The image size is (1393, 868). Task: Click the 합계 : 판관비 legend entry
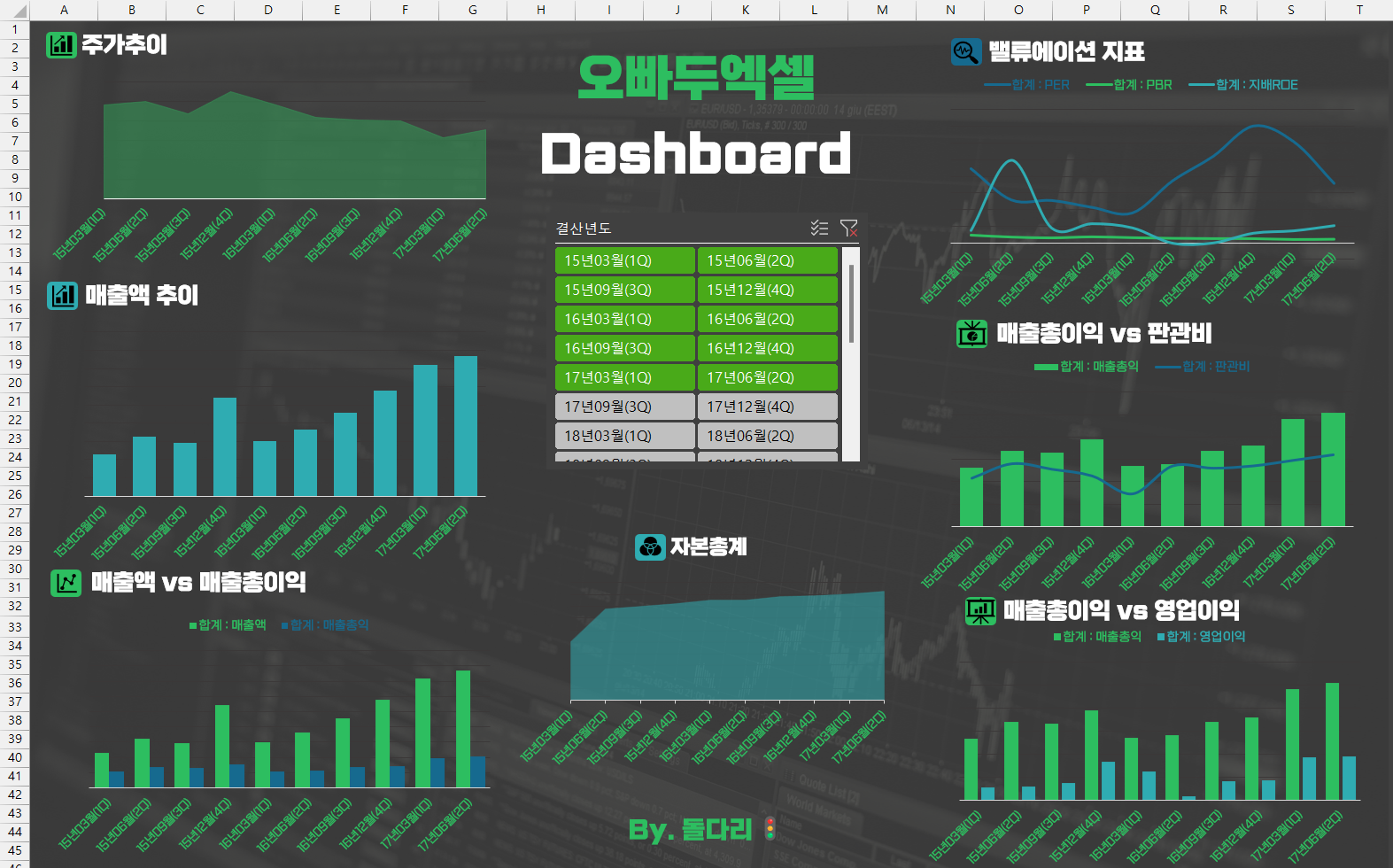point(1203,367)
